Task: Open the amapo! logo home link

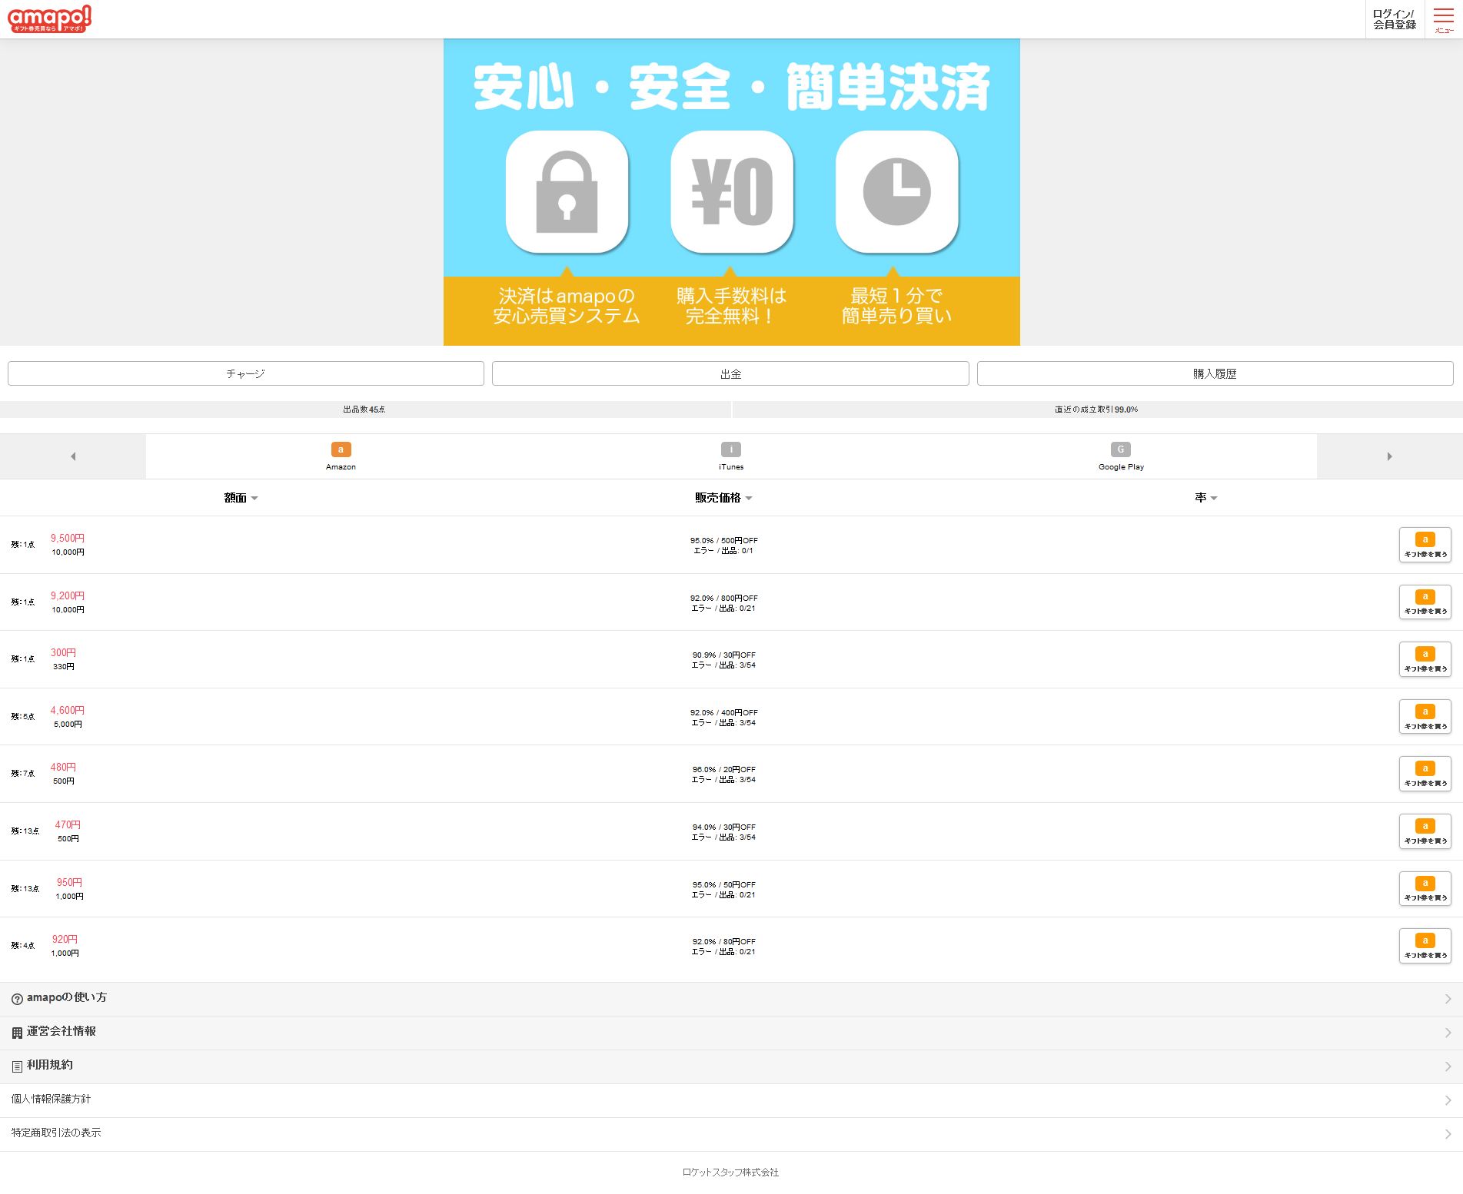Action: (49, 19)
